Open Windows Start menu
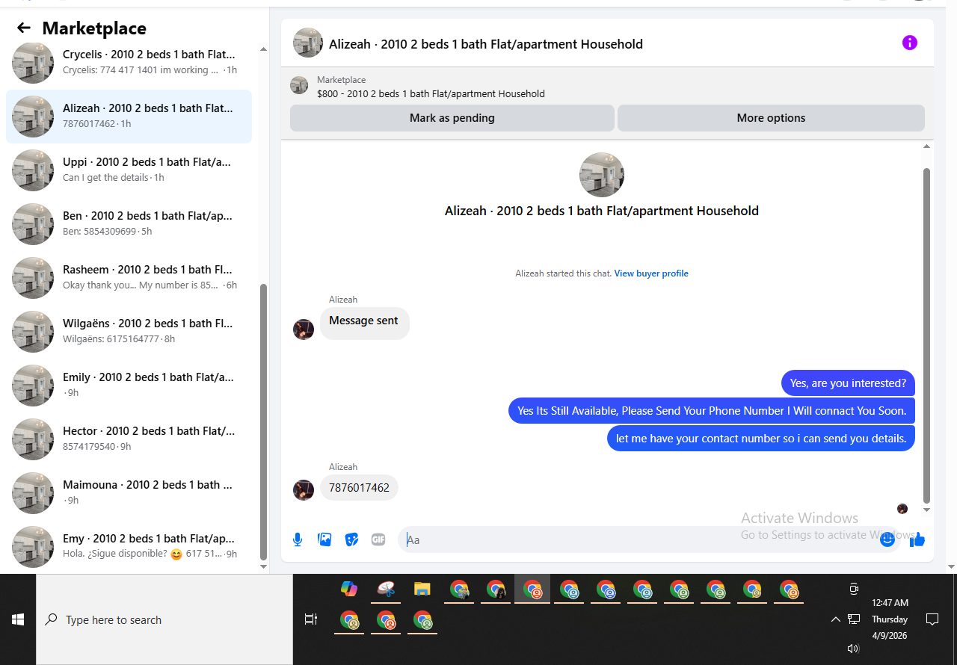 click(x=18, y=619)
